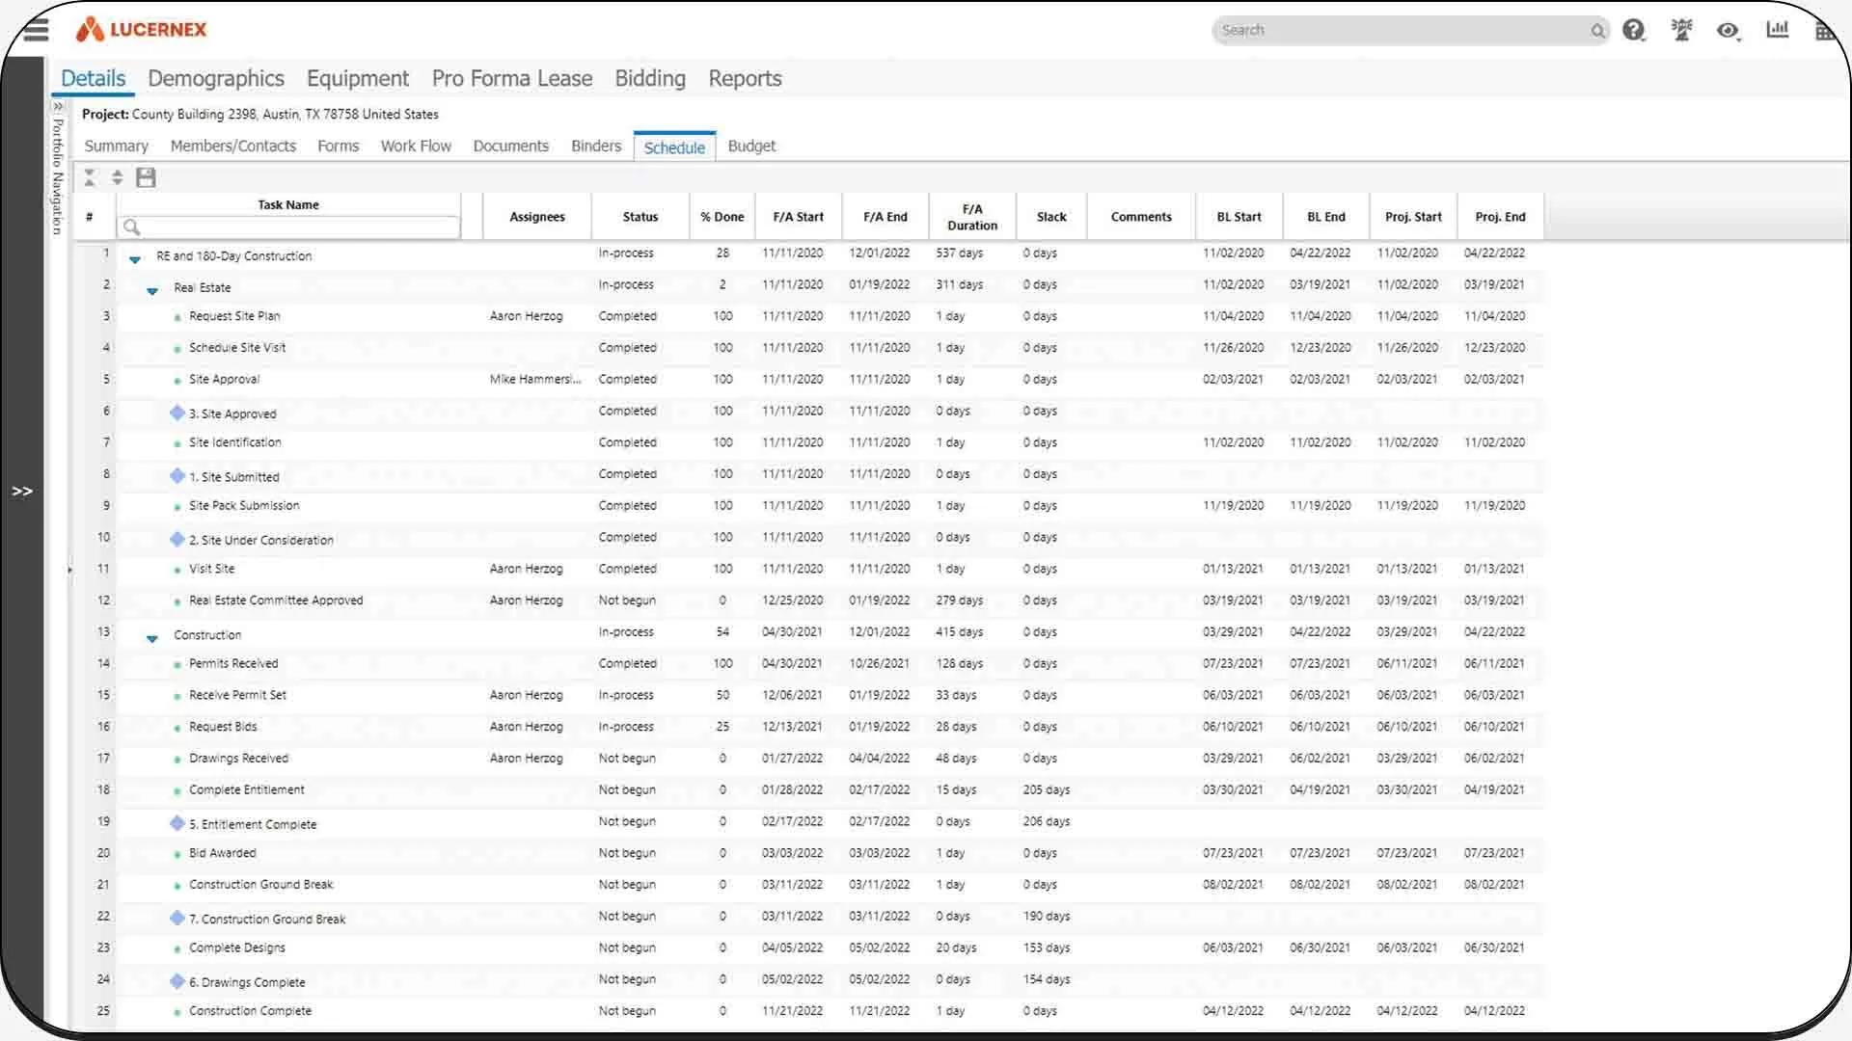
Task: Click the eye preview icon in the top toolbar
Action: 1728,32
